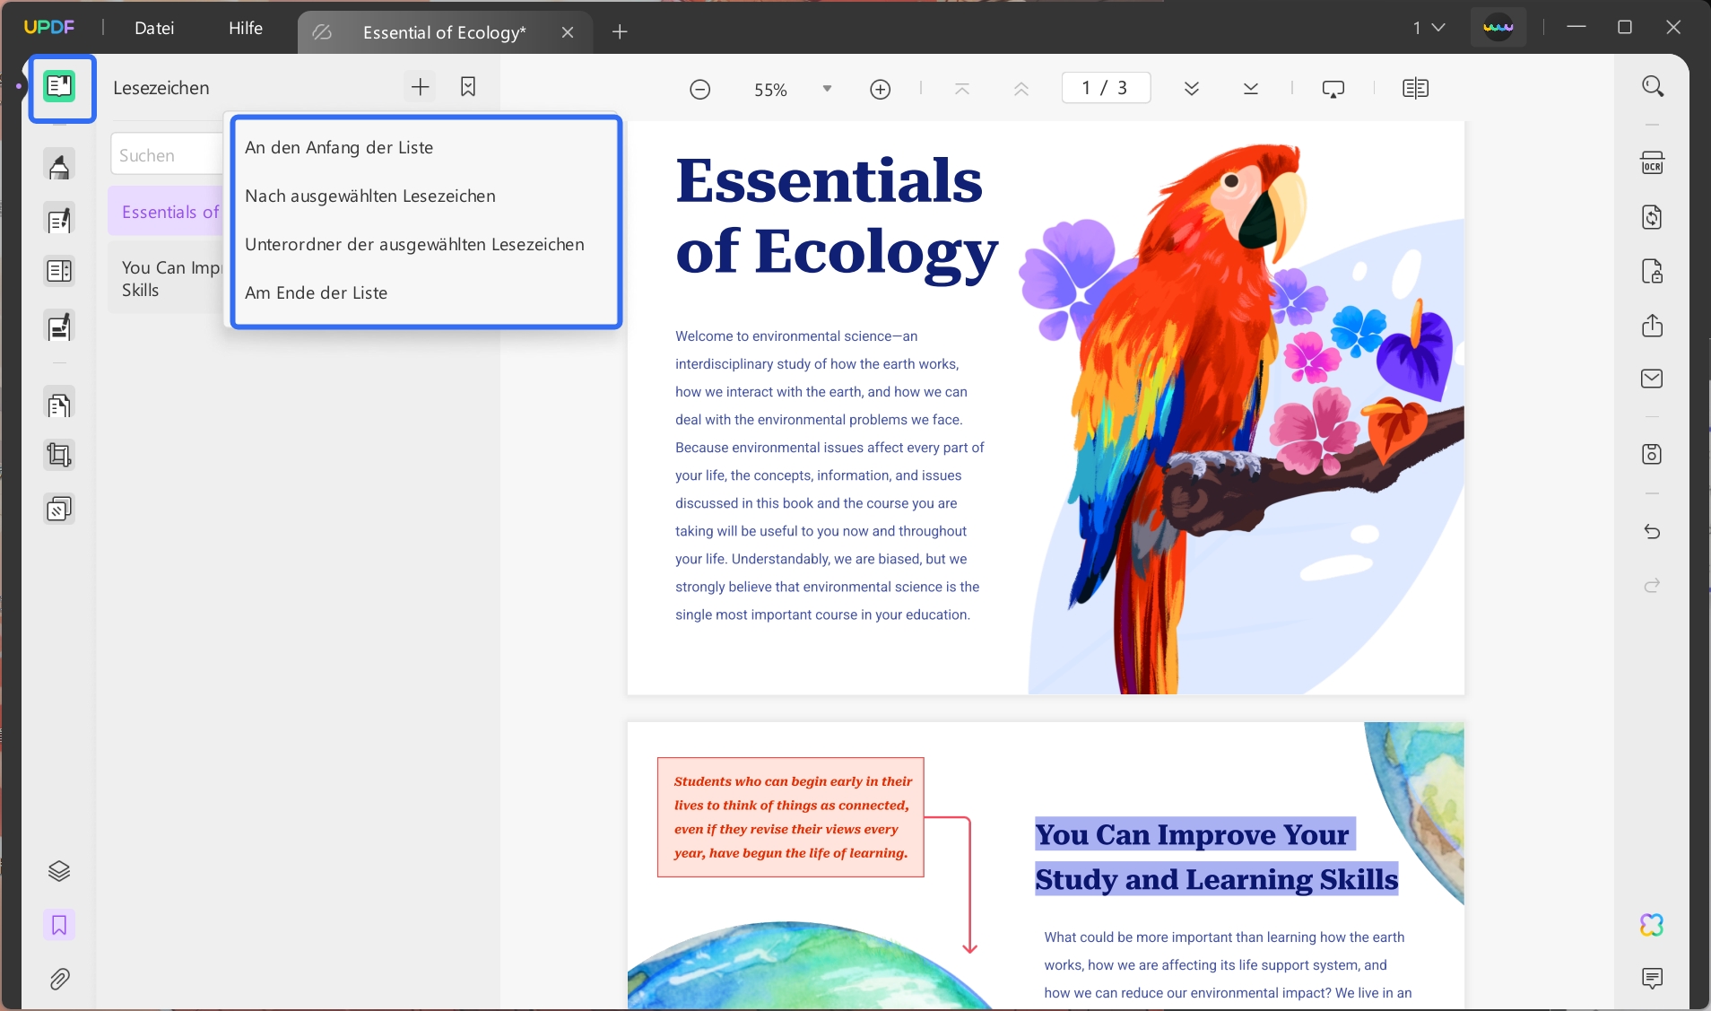Open the Datei menu
Viewport: 1711px width, 1011px height.
(x=154, y=28)
